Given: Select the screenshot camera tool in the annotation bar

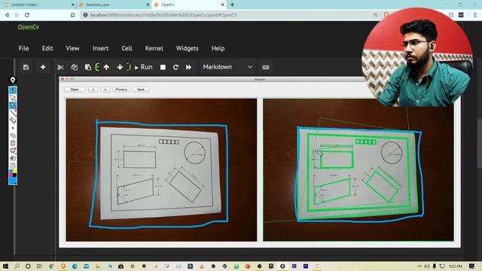Looking at the screenshot, I should tap(13, 158).
